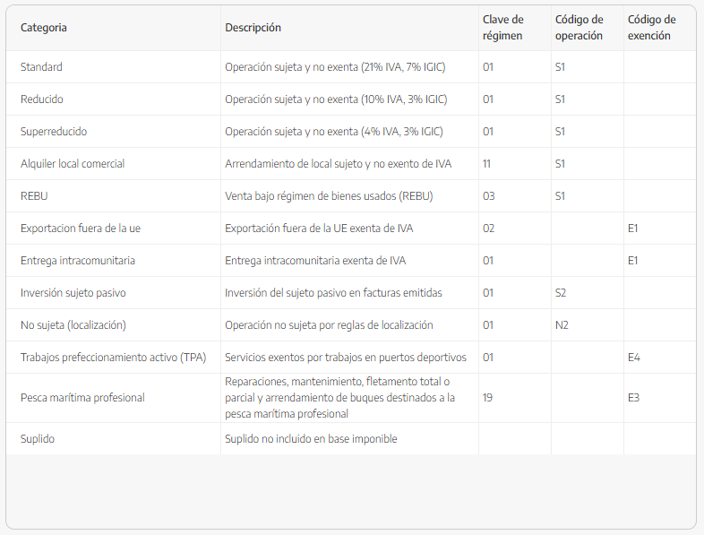Select the Superreducido category row

(x=54, y=132)
